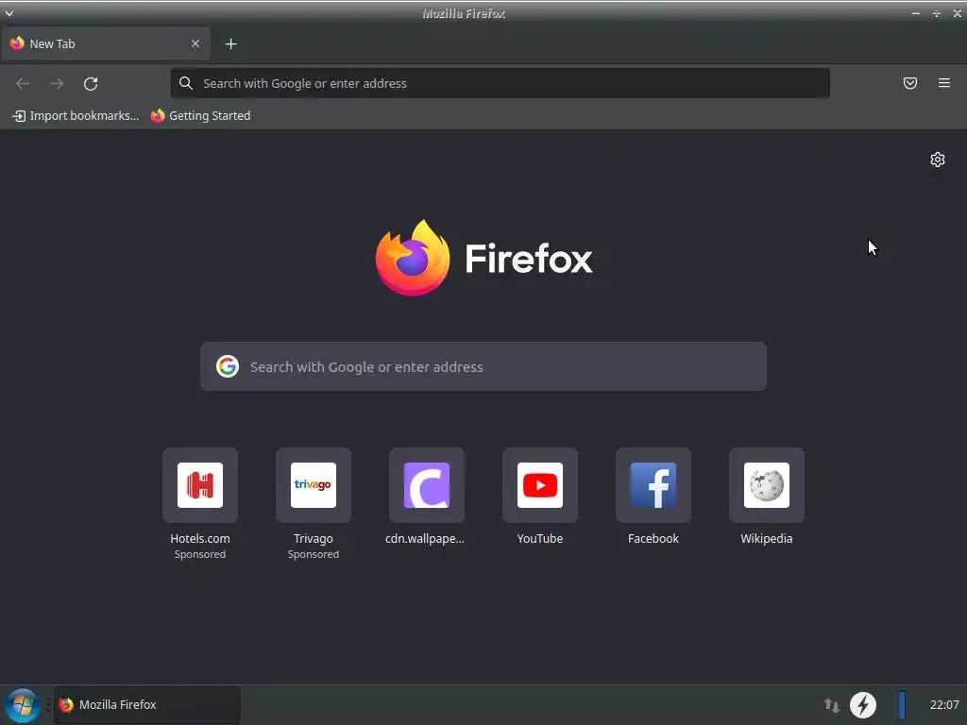Screen dimensions: 967x725
Task: Select the New Tab tab
Action: [106, 43]
